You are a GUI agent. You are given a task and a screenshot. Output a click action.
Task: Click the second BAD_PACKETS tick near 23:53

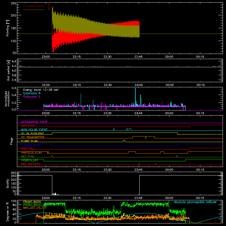click(x=156, y=164)
